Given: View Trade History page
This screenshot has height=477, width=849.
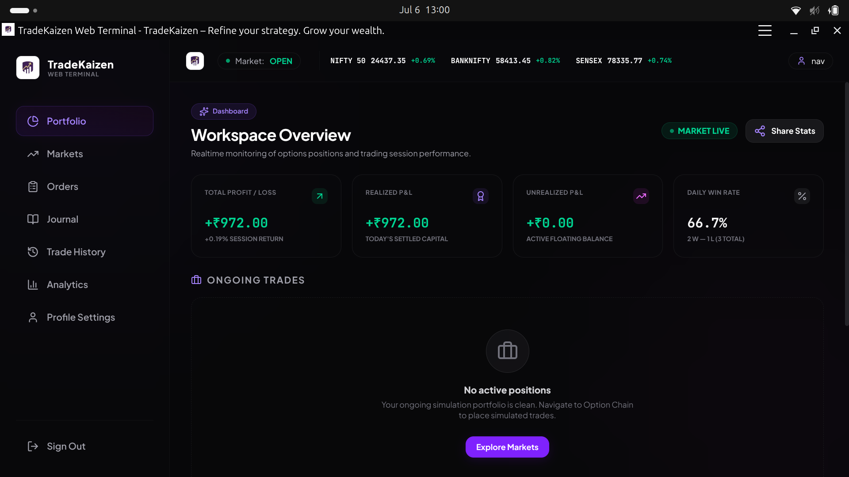Looking at the screenshot, I should point(84,252).
